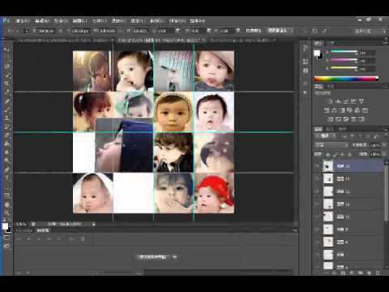The image size is (389, 292).
Task: Click the Layers panel vertical scrollbar
Action: click(386, 194)
